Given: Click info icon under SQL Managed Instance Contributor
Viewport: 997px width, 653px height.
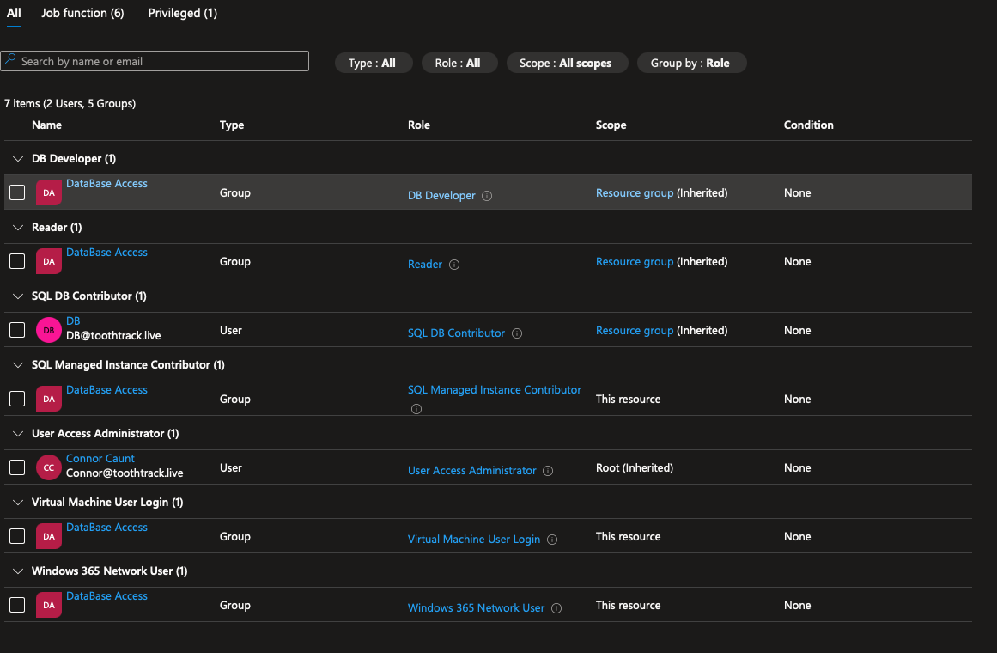Looking at the screenshot, I should pos(416,409).
